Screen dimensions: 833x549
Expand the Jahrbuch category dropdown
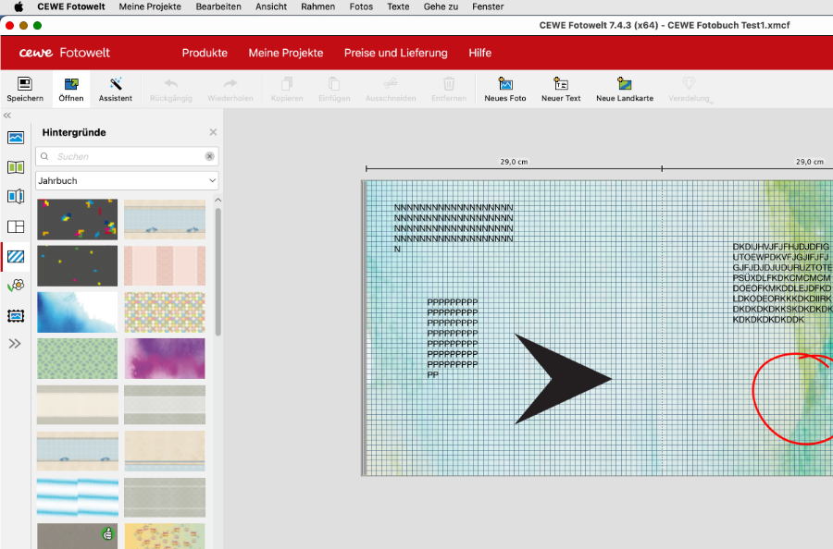[x=127, y=180]
